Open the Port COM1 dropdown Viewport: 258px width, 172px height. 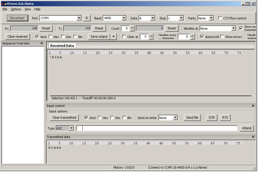click(x=79, y=18)
